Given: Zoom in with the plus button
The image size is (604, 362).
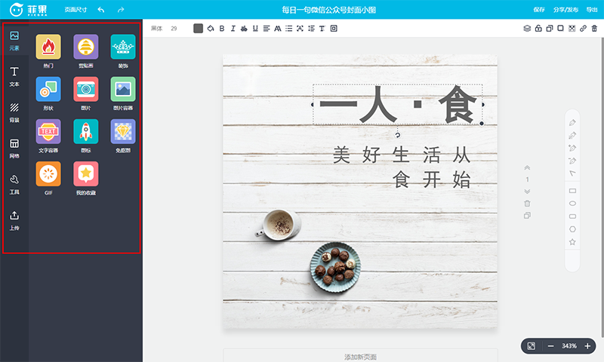Looking at the screenshot, I should pyautogui.click(x=587, y=346).
